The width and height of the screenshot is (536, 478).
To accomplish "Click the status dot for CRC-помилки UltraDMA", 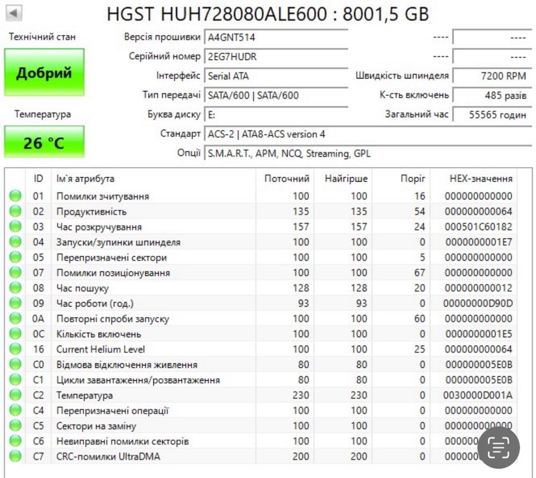I will (15, 456).
